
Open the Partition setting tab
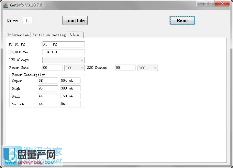pyautogui.click(x=49, y=35)
